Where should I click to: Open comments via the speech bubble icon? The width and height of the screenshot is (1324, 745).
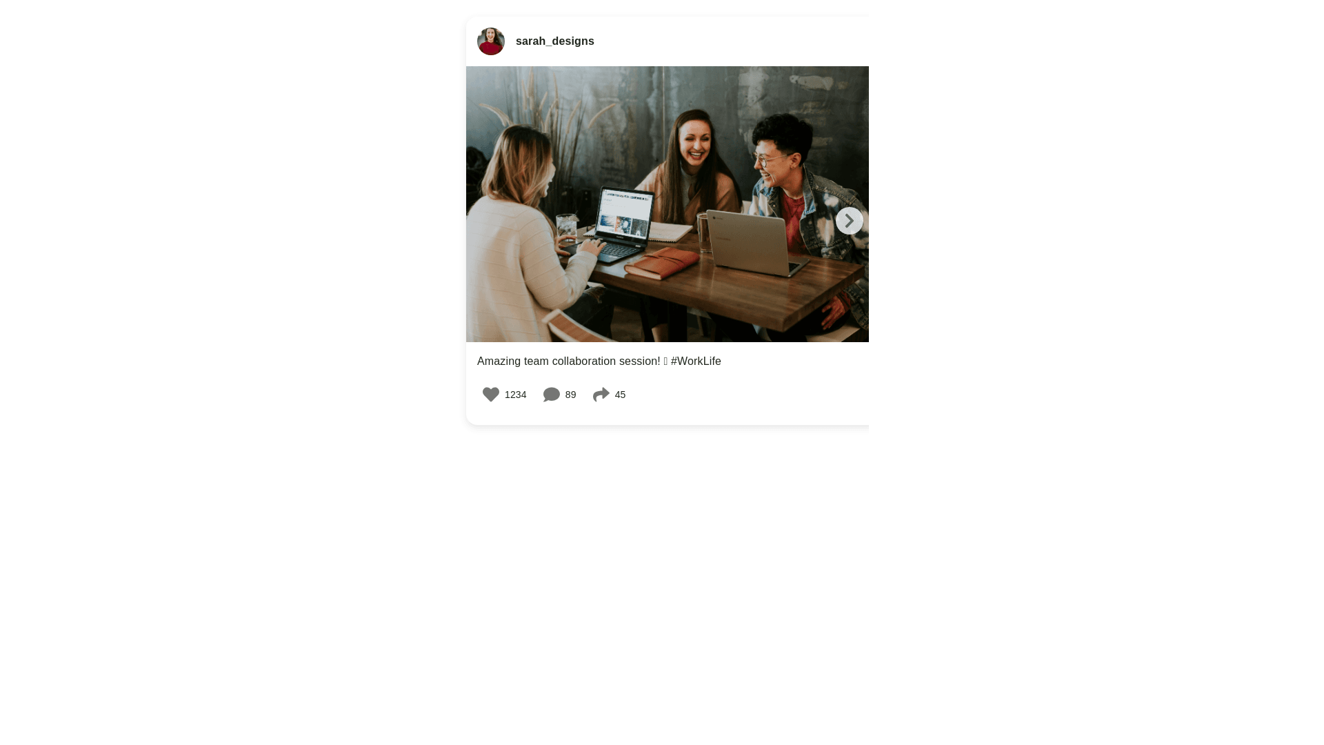tap(552, 395)
